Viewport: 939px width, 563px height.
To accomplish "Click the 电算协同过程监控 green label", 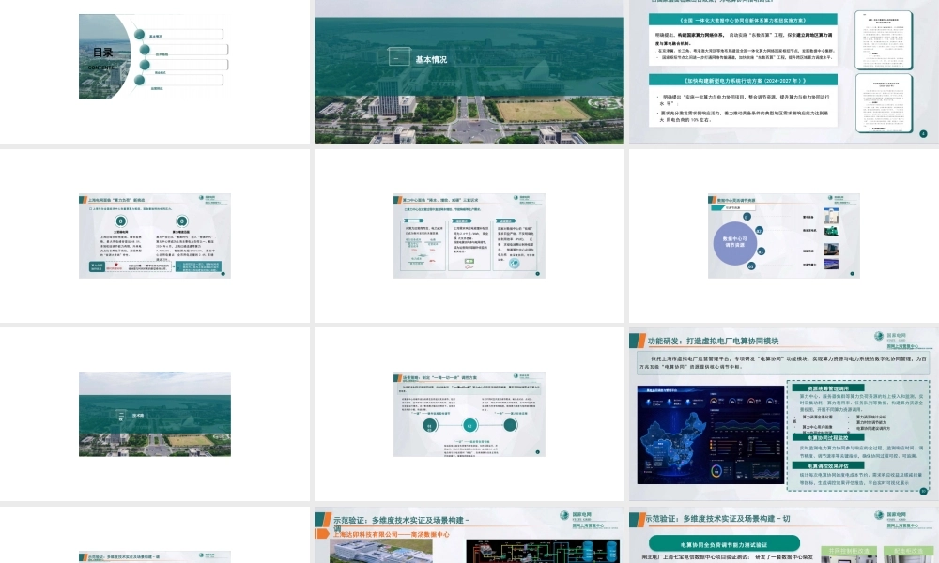I will coord(828,438).
